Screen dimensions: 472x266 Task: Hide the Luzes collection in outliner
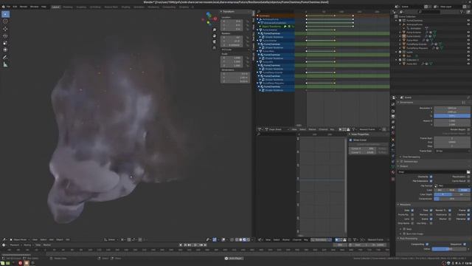pyautogui.click(x=468, y=52)
